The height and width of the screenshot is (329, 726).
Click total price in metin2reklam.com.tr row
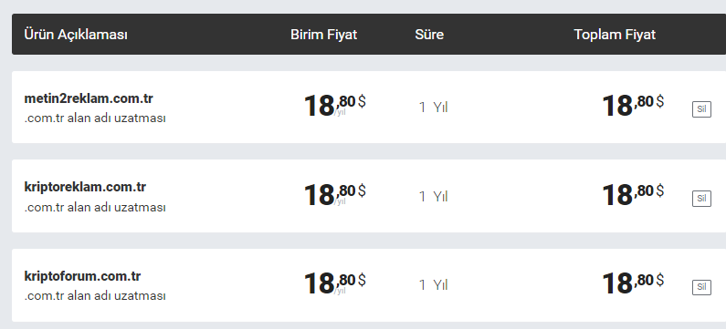pyautogui.click(x=633, y=106)
